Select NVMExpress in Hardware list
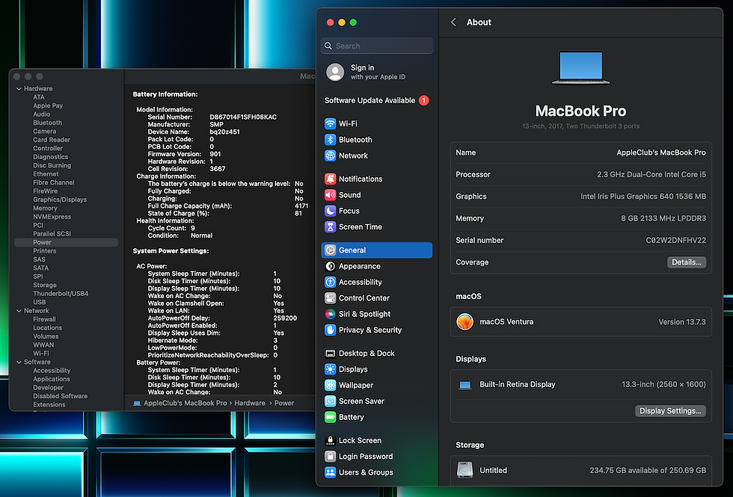Image resolution: width=733 pixels, height=497 pixels. point(52,217)
